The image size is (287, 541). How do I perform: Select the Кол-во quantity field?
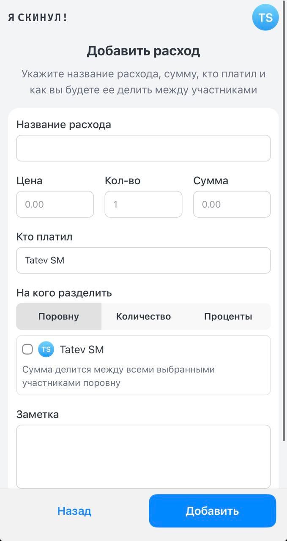(143, 204)
